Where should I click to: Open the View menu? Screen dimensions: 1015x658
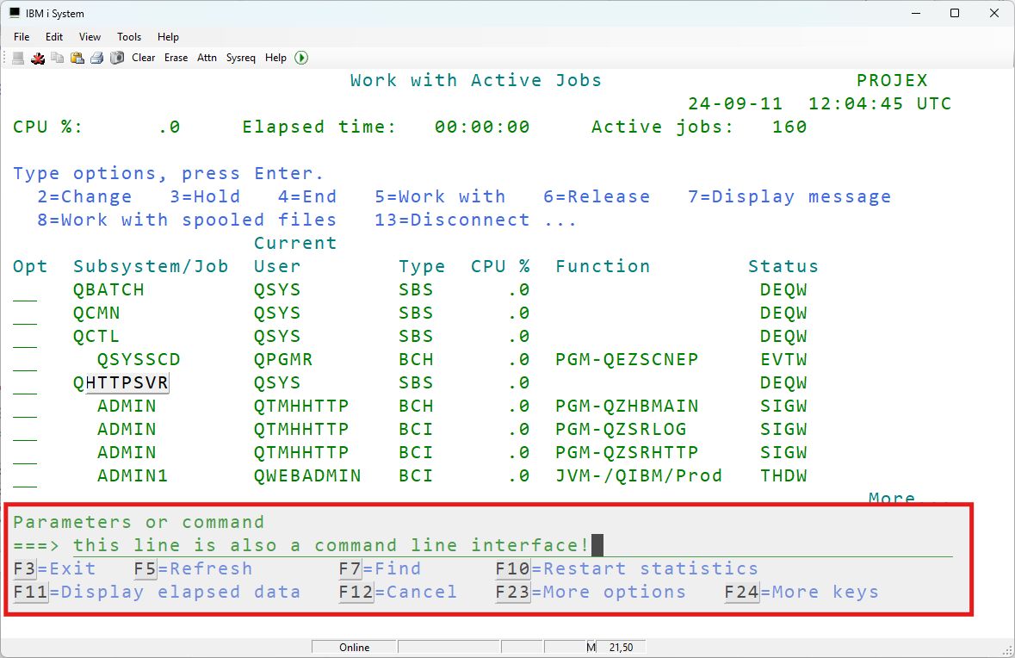tap(90, 37)
